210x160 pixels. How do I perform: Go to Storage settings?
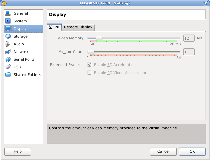click(x=24, y=36)
